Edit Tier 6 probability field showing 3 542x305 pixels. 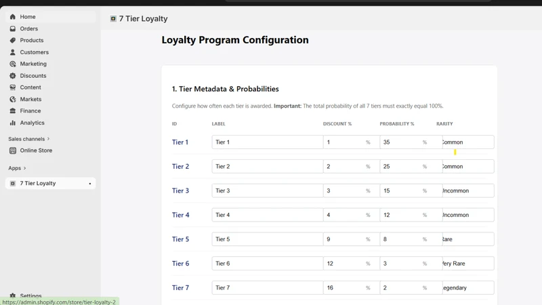[411, 264]
